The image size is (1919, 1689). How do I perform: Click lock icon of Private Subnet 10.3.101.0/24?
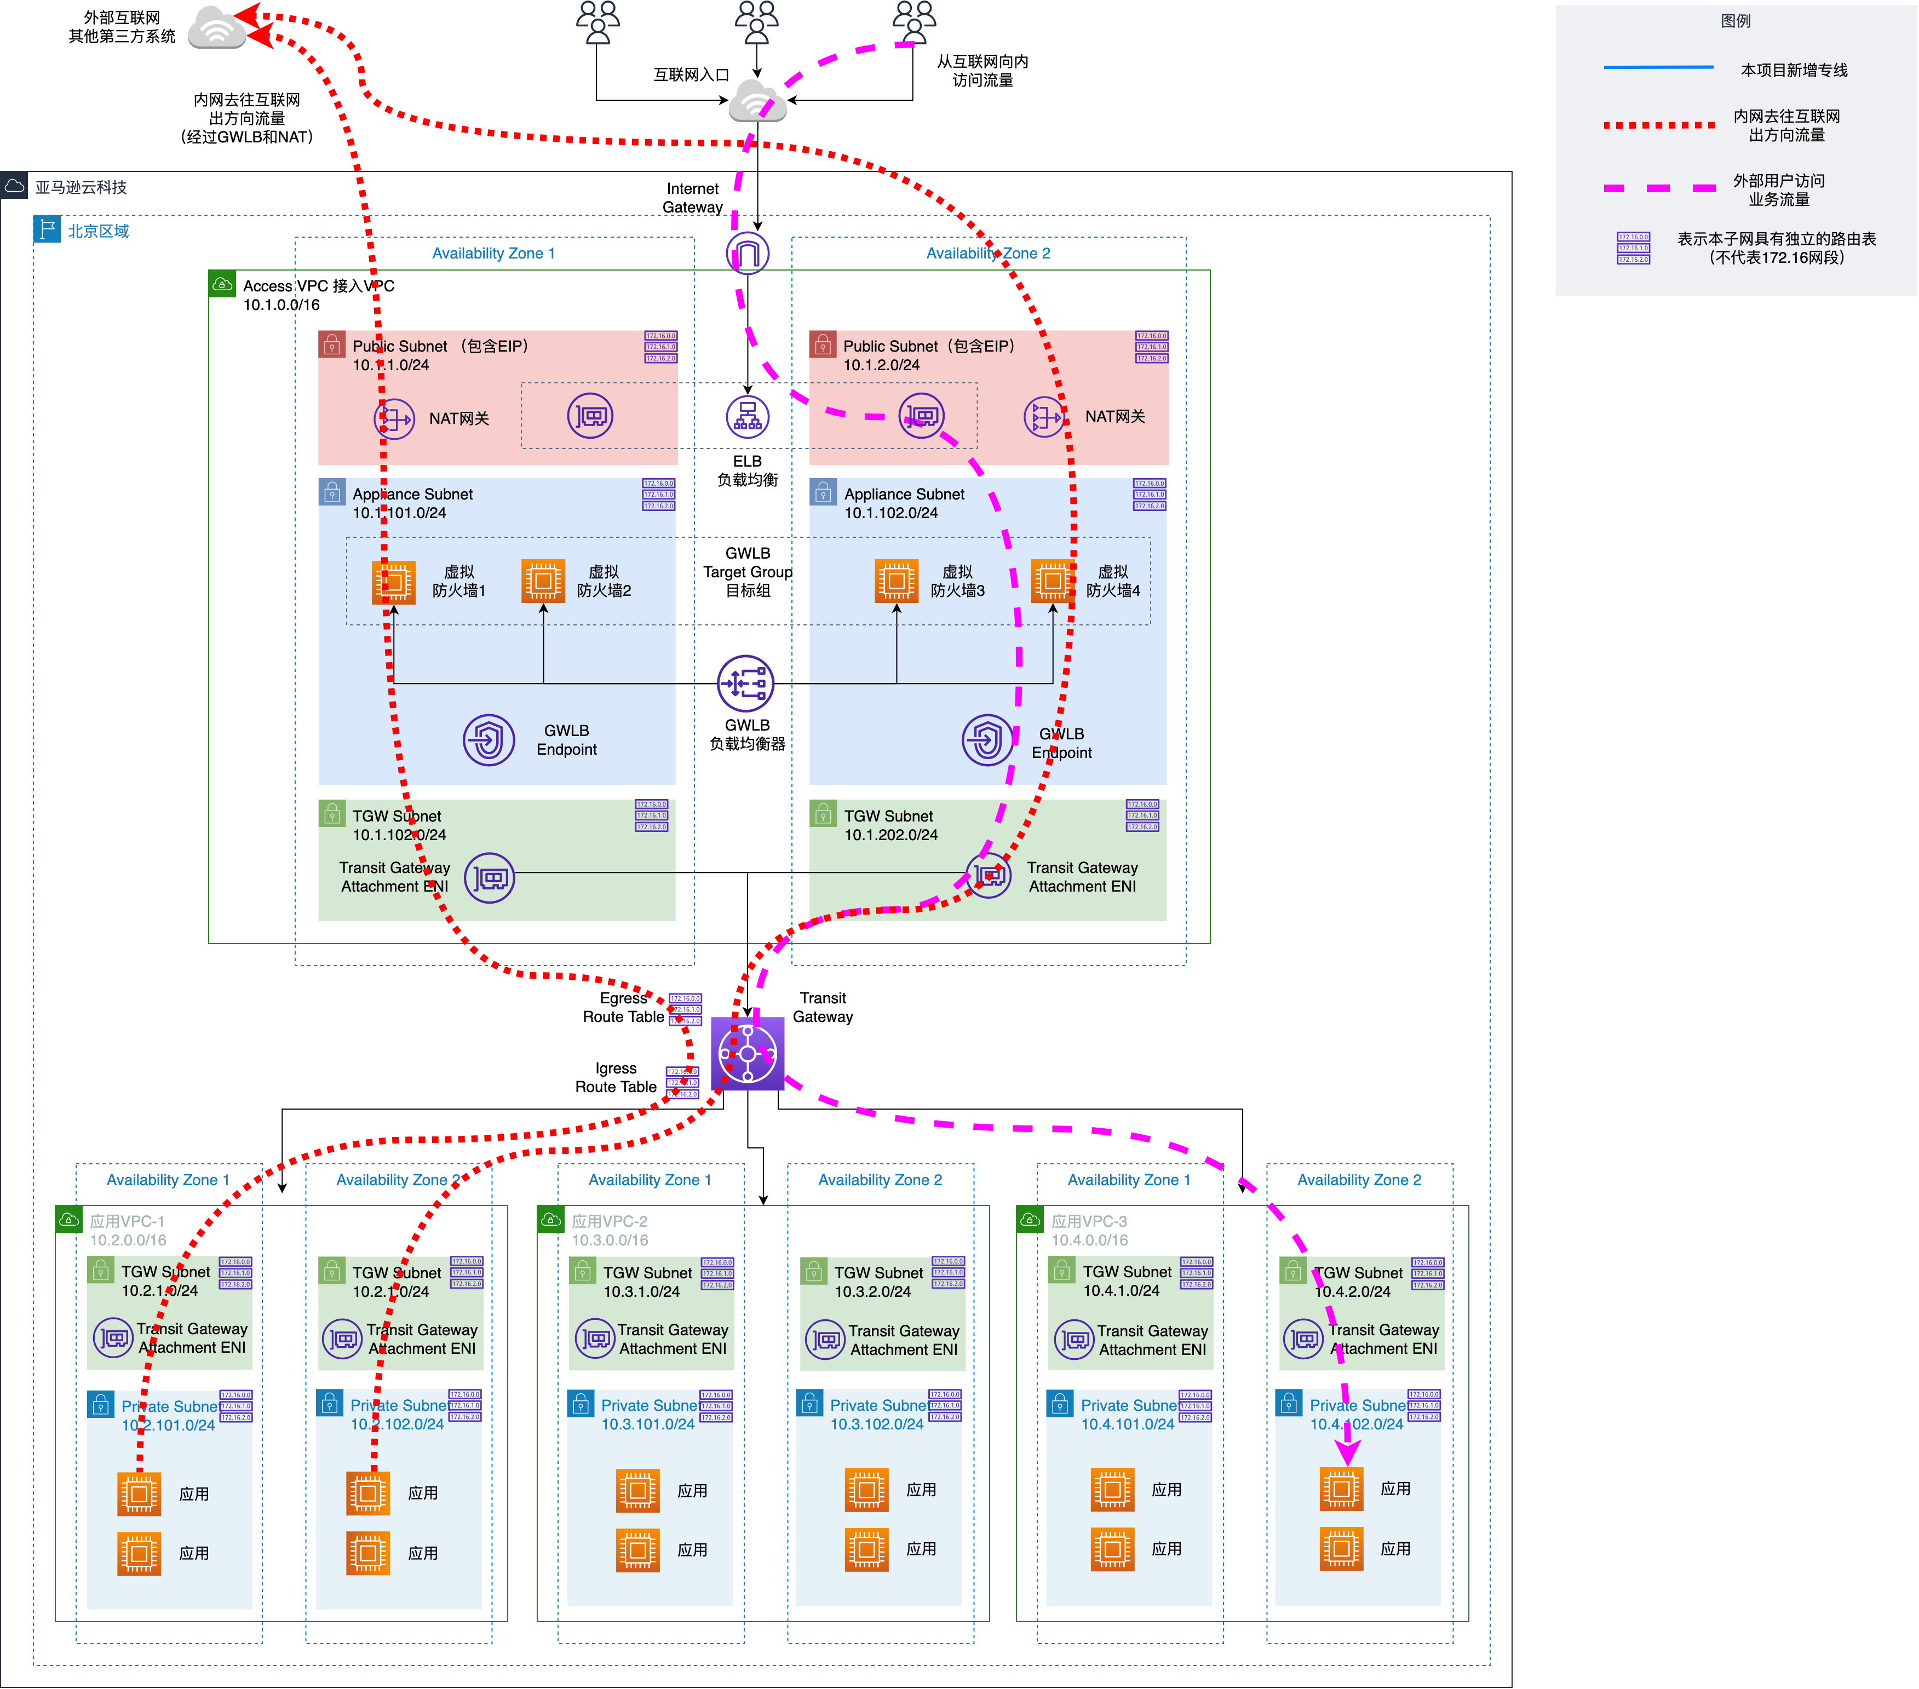click(x=581, y=1403)
